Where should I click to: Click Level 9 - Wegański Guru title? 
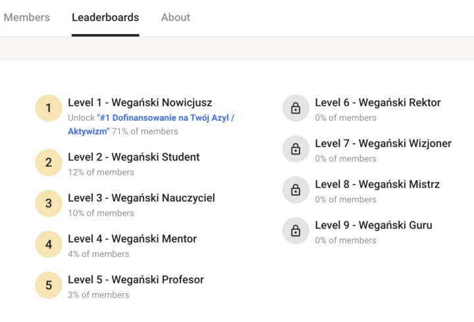373,225
